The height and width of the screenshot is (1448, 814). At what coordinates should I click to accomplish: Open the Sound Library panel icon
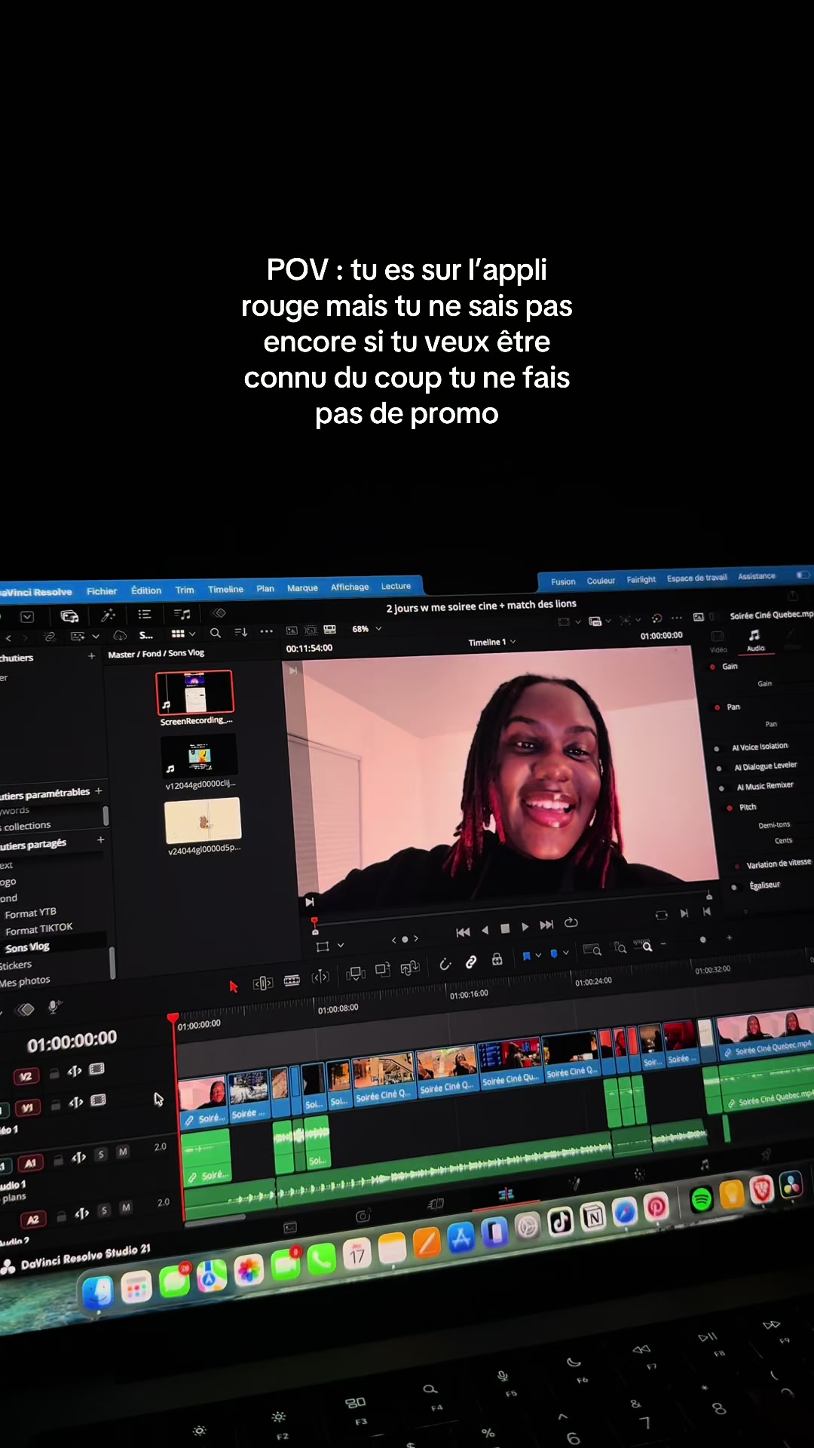(x=182, y=614)
